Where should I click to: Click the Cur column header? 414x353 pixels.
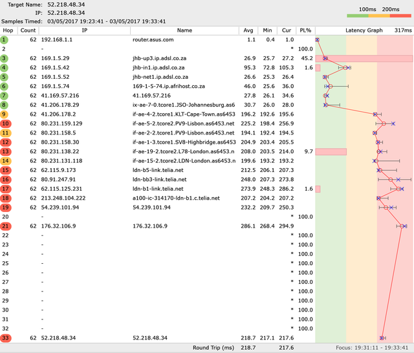tap(287, 30)
